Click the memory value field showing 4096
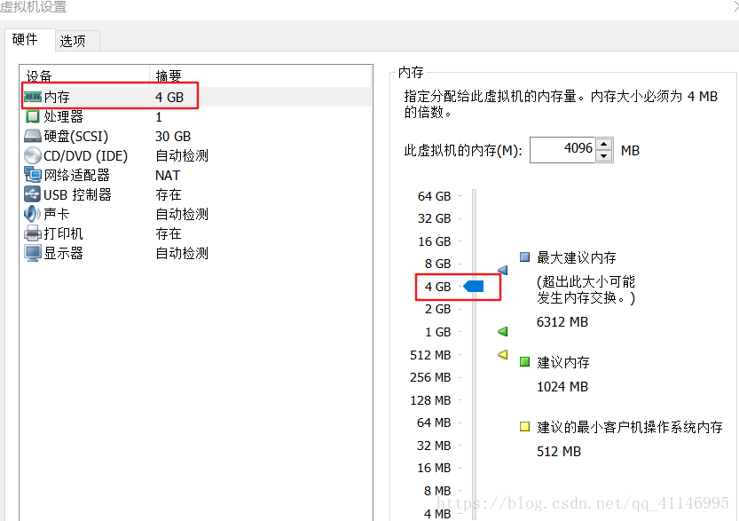The width and height of the screenshot is (739, 521). coord(563,150)
